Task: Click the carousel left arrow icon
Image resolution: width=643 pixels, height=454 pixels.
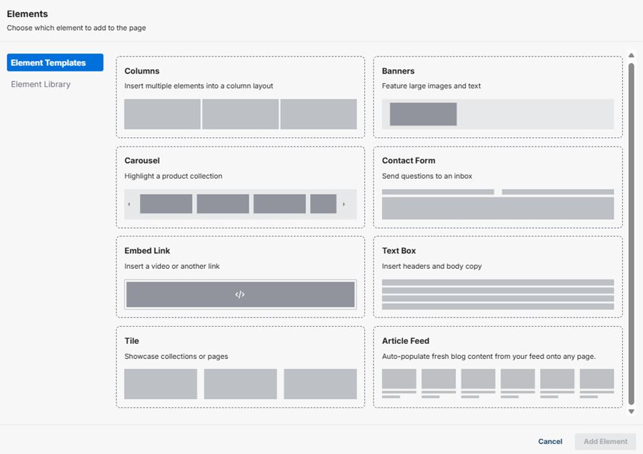Action: coord(129,204)
